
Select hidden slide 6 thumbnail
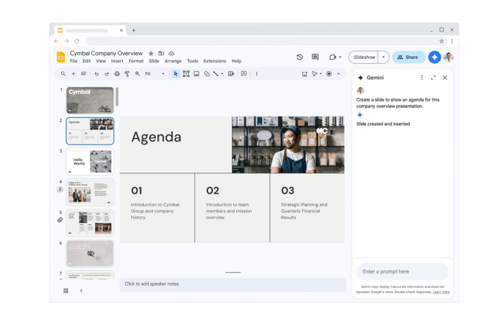point(90,254)
